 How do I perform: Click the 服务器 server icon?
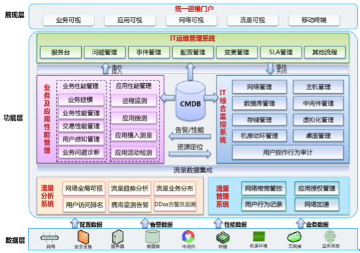coord(117,237)
